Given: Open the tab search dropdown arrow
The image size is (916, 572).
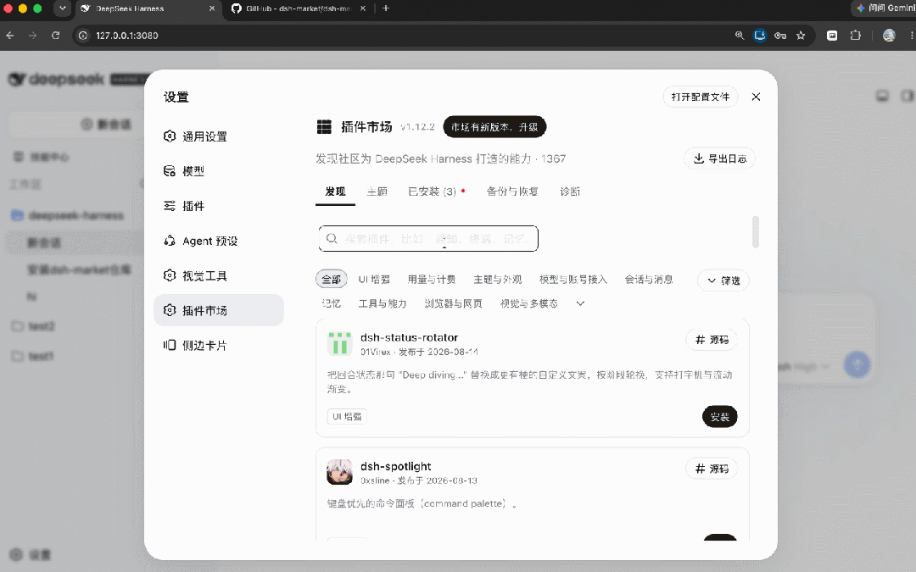Looking at the screenshot, I should (63, 8).
